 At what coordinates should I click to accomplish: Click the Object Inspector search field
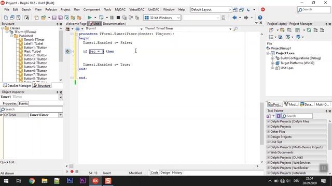coord(32,109)
